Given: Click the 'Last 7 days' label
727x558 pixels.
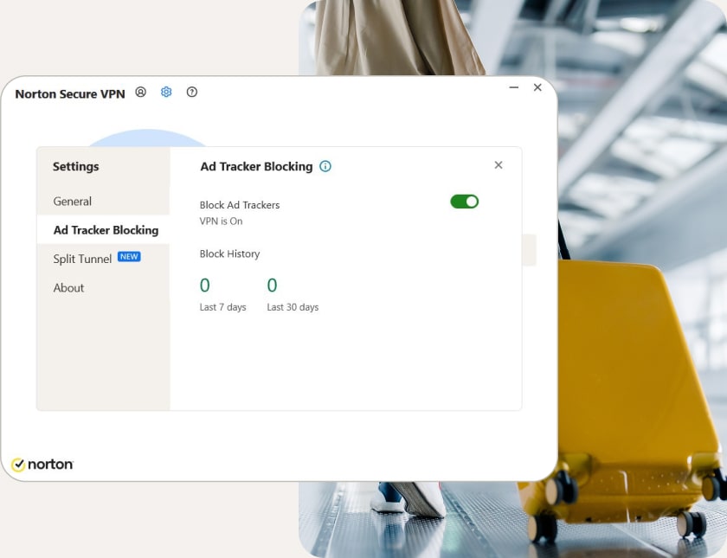Looking at the screenshot, I should (x=223, y=307).
